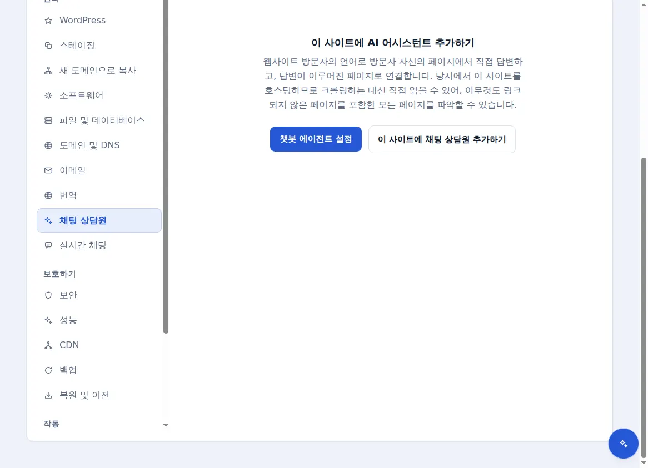The image size is (648, 468).
Task: Click the 소프트웨어 gear icon
Action: [48, 95]
